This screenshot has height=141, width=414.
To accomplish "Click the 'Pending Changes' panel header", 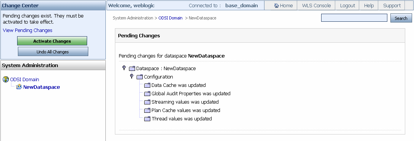I will point(260,35).
